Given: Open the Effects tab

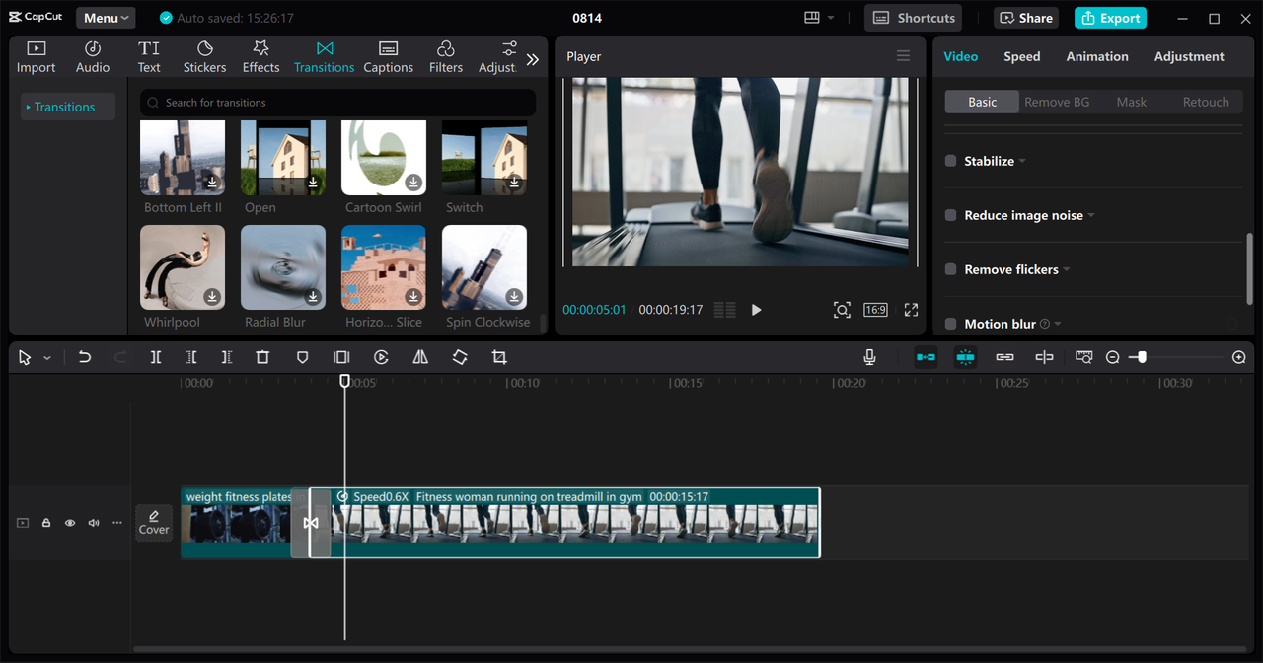Looking at the screenshot, I should coord(260,57).
